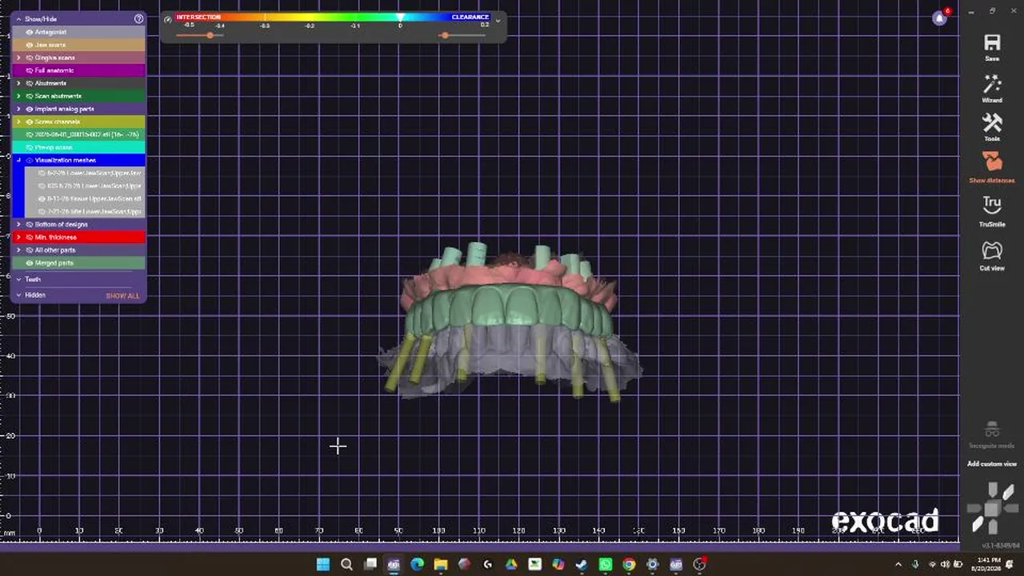Open the Windows Start menu

pyautogui.click(x=323, y=565)
